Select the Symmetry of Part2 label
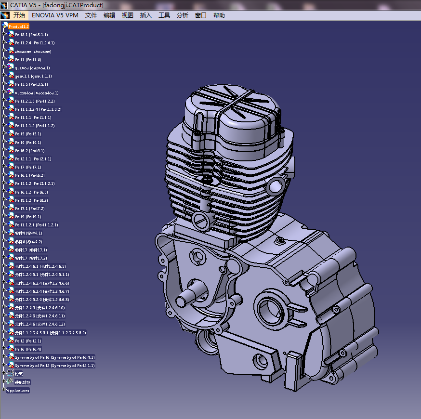This screenshot has height=419, width=421. point(55,366)
